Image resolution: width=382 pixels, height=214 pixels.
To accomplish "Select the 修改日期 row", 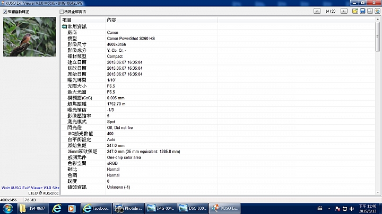I will (x=218, y=68).
